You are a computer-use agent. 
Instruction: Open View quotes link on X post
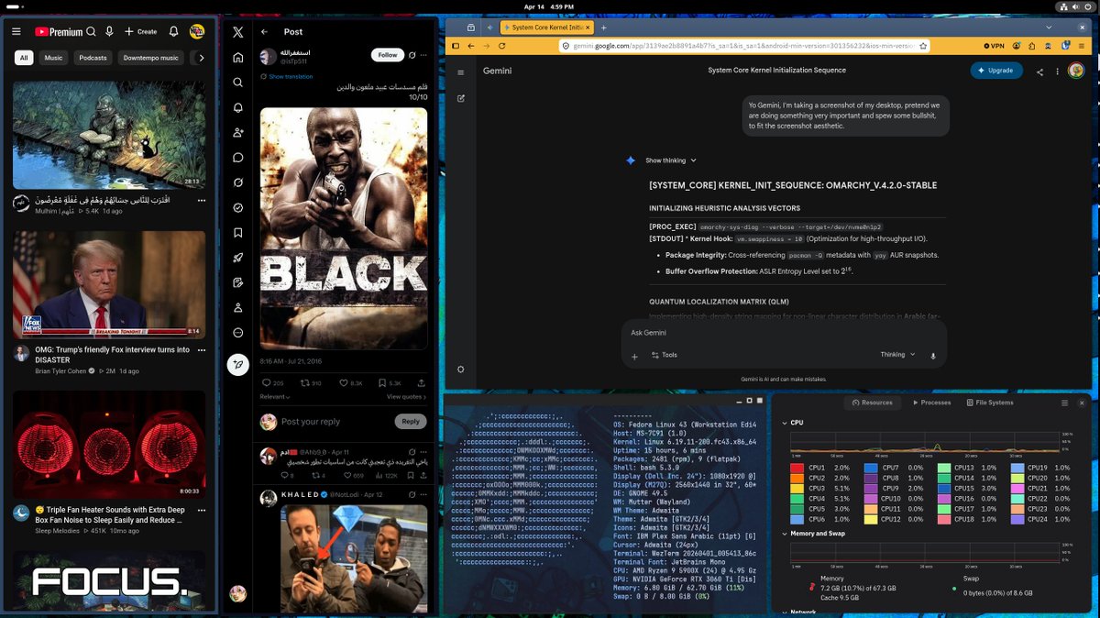pos(407,397)
